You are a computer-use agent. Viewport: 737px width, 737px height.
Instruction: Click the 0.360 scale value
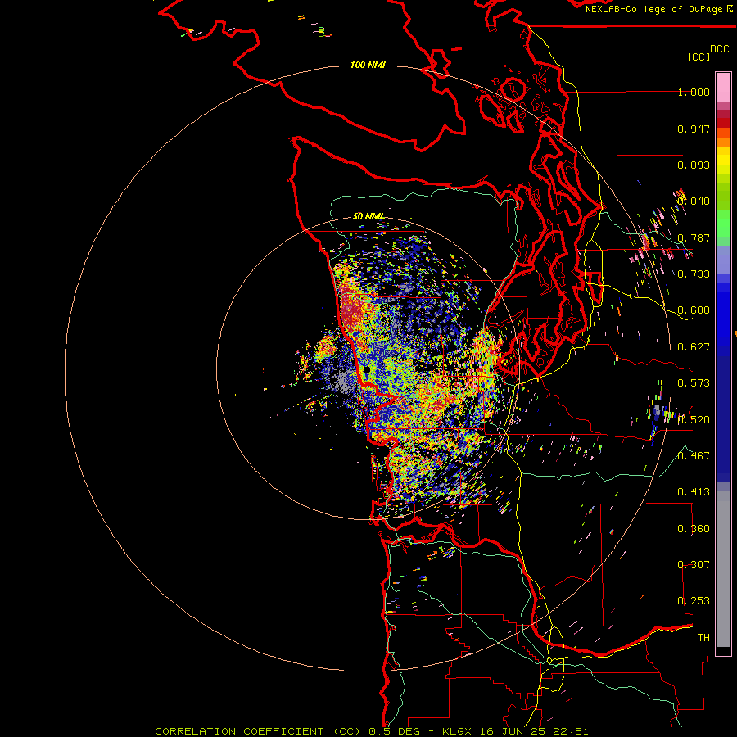click(694, 529)
